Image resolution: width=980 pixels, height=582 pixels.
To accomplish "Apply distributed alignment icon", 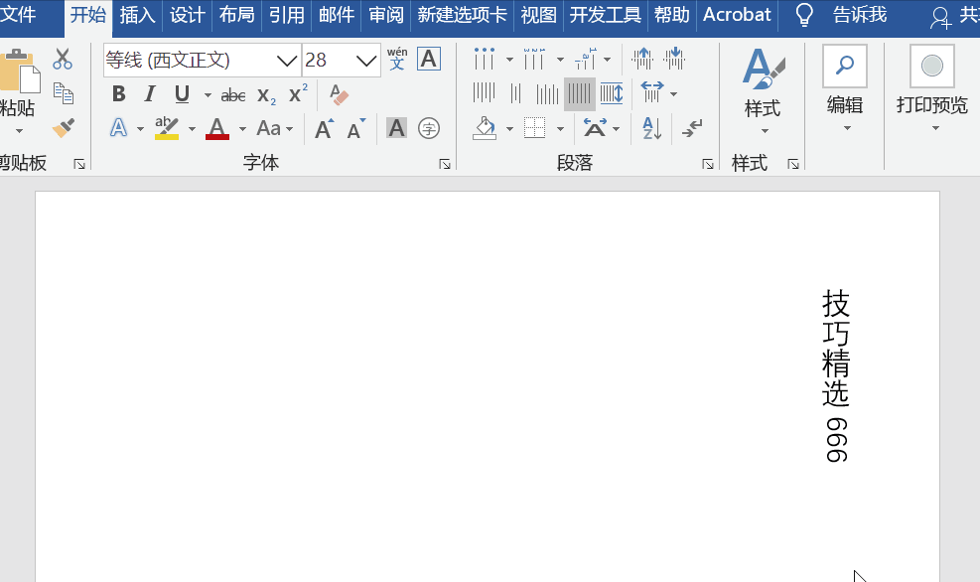I will tap(612, 93).
